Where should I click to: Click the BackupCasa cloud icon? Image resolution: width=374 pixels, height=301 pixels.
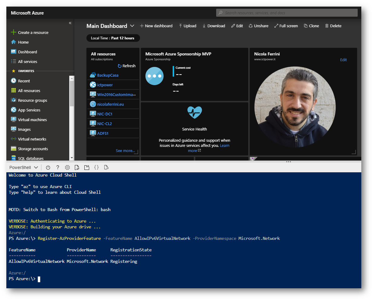point(93,75)
